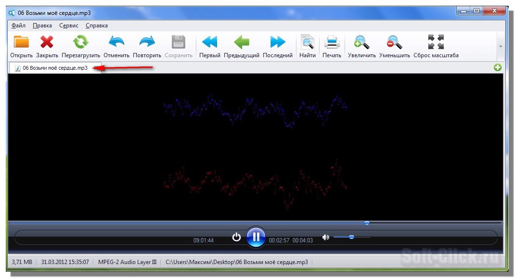Redo with the Повторить arrow icon
515x278 pixels.
click(x=147, y=43)
